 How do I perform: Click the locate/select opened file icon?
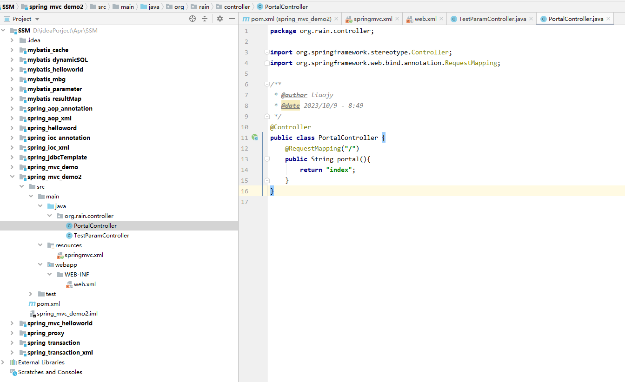[193, 19]
